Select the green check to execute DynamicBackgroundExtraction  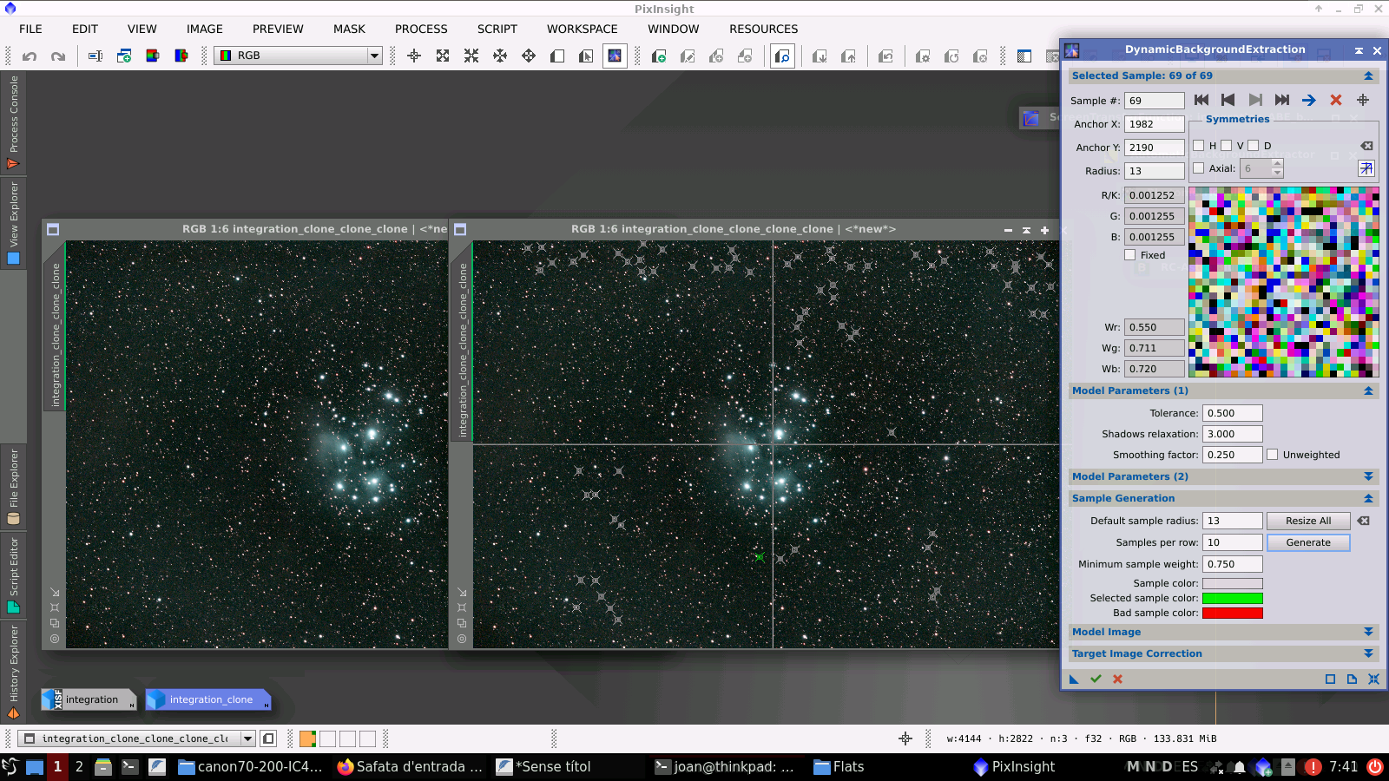1096,679
